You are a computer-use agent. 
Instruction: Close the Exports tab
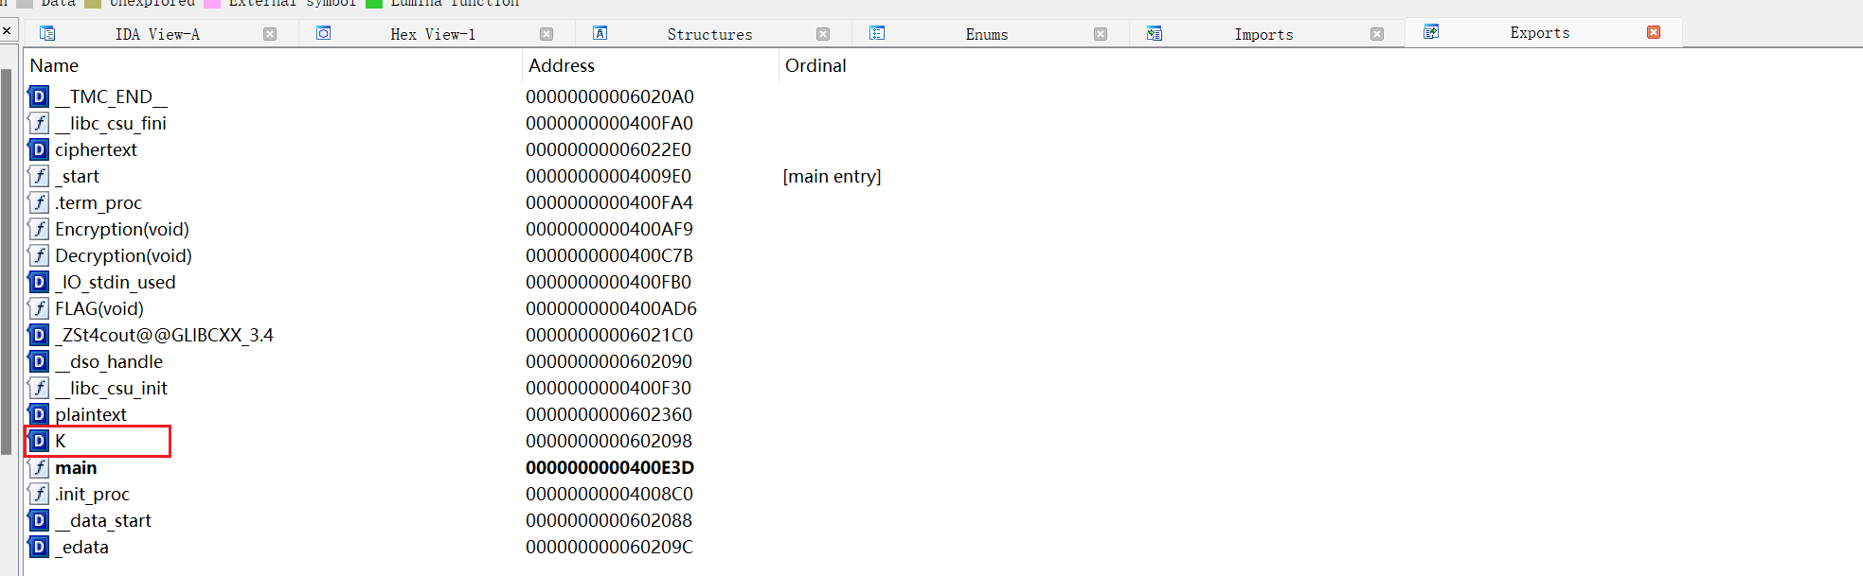point(1654,32)
